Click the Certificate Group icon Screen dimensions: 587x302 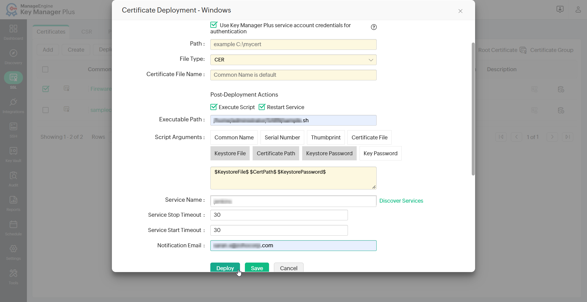coord(523,50)
